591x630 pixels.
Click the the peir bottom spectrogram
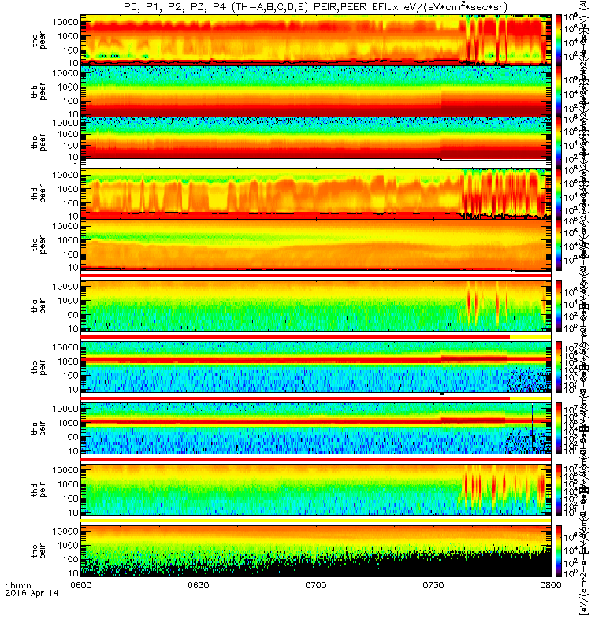[316, 551]
